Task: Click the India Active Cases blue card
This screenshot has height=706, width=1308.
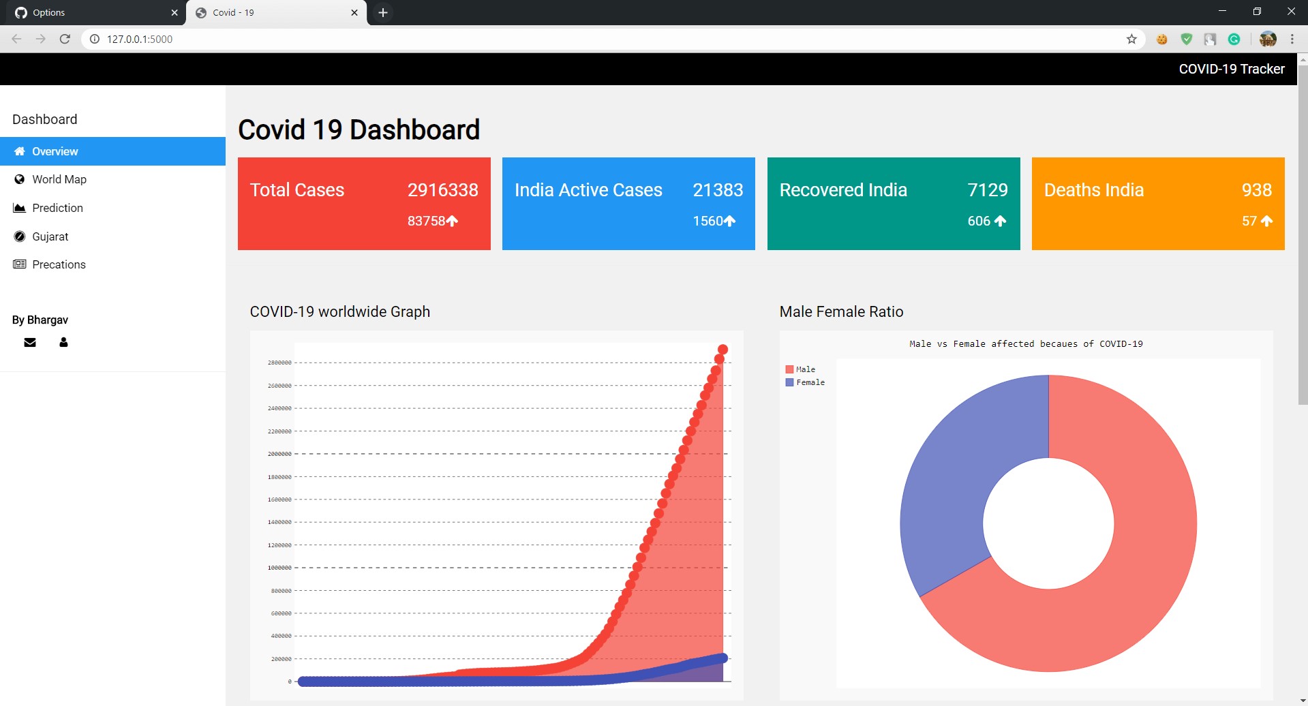Action: [628, 204]
